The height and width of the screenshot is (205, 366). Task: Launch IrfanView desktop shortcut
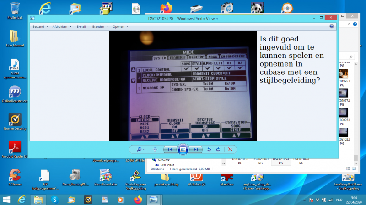(226, 179)
